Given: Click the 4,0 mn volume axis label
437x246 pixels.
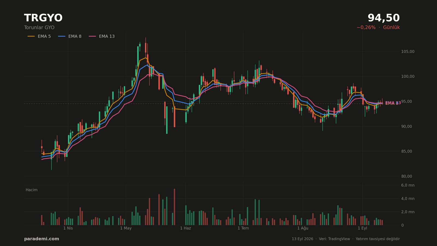Looking at the screenshot, I should (x=408, y=199).
